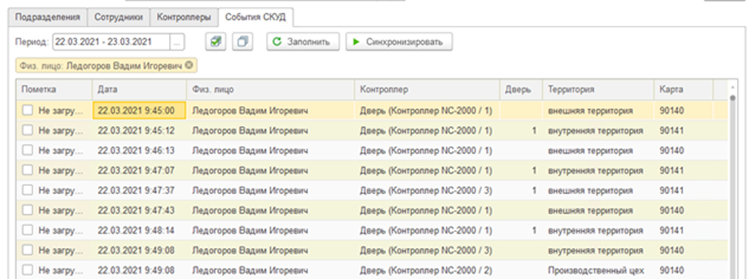This screenshot has height=279, width=749.
Task: Open the period picker ellipsis button
Action: 177,42
